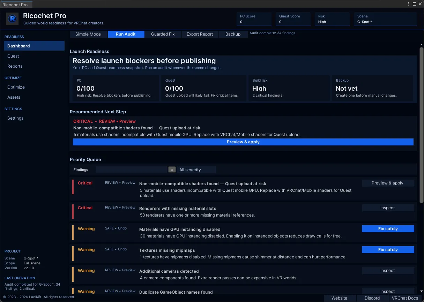The height and width of the screenshot is (302, 424).
Task: Fix safely the missing mipmaps warning
Action: (388, 250)
